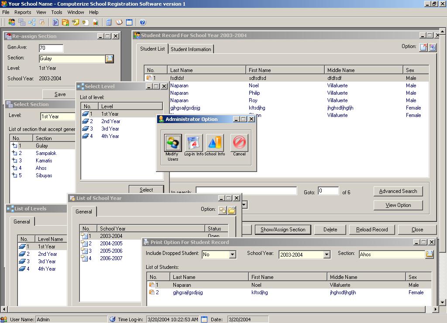Click the blue help question mark icon
This screenshot has height=323, width=447.
click(142, 22)
